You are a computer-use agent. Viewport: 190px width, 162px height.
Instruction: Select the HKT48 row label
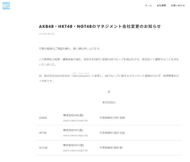coord(43,133)
